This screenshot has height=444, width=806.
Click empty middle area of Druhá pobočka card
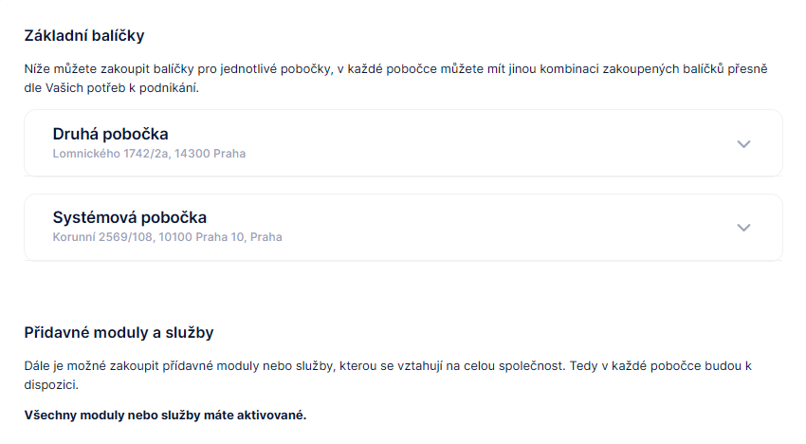[x=474, y=143]
